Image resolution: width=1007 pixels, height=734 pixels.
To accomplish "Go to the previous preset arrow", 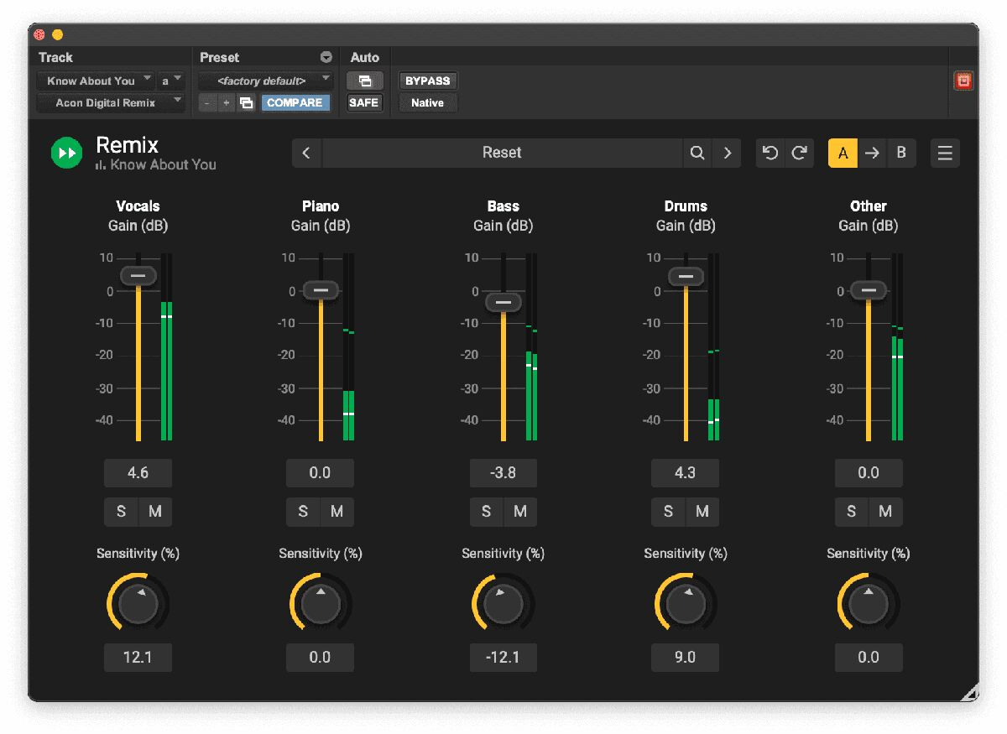I will (306, 153).
